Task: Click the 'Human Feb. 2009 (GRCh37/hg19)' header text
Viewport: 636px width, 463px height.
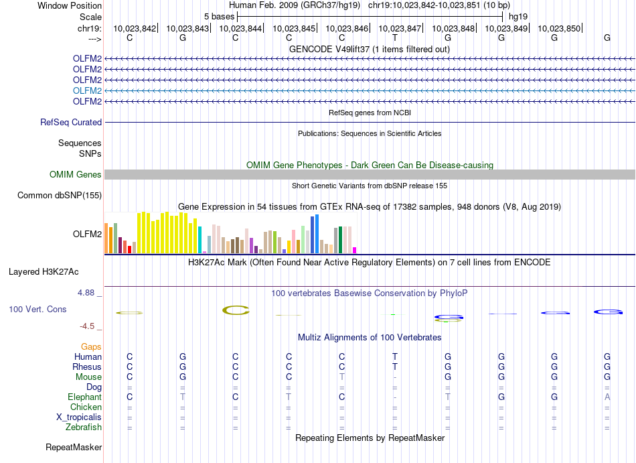Action: (x=295, y=5)
